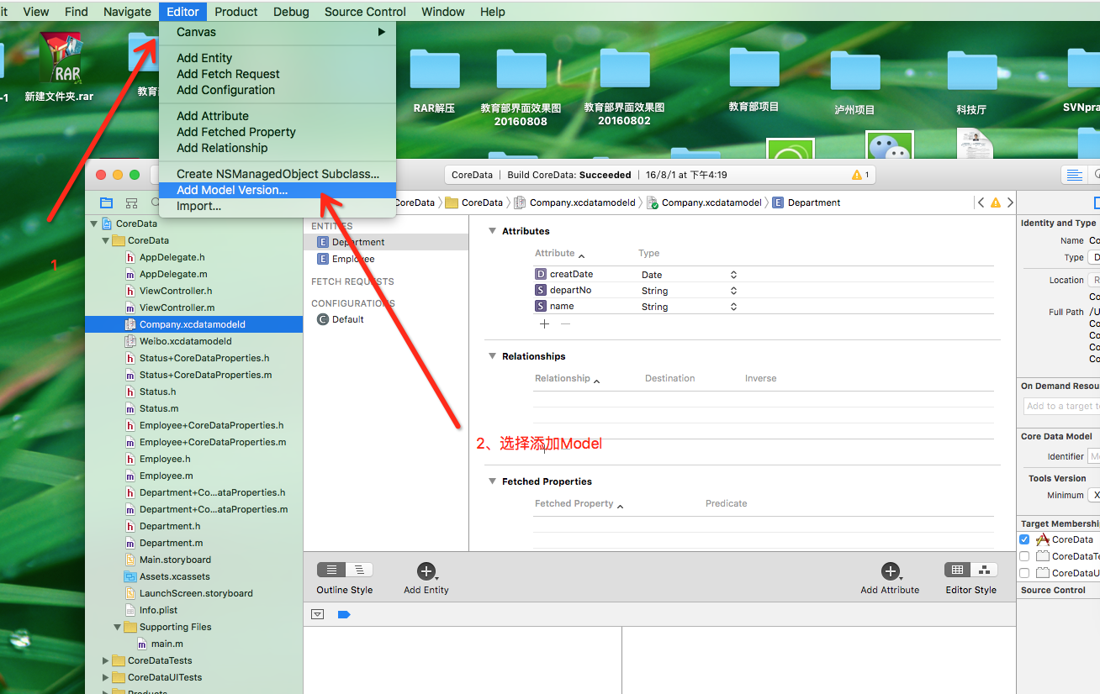Switch Outline Style to hierarchical list
This screenshot has width=1100, height=694.
359,570
